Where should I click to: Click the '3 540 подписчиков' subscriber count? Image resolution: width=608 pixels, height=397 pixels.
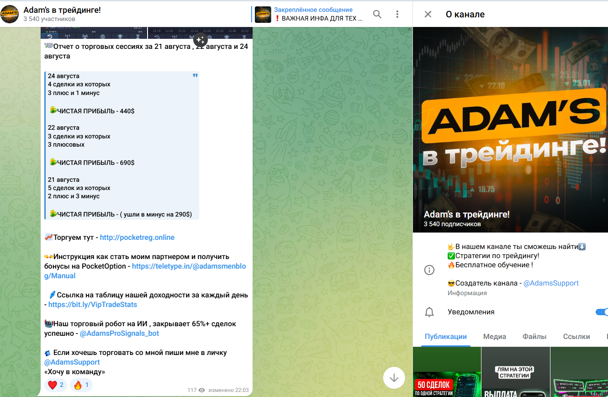[452, 224]
